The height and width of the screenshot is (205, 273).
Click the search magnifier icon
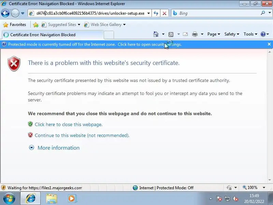263,13
